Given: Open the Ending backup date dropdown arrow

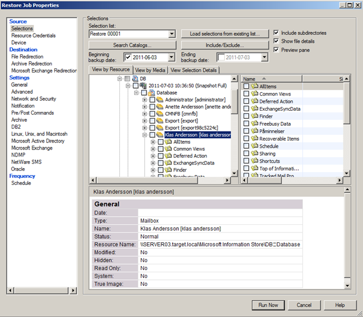Looking at the screenshot, I should coord(265,57).
